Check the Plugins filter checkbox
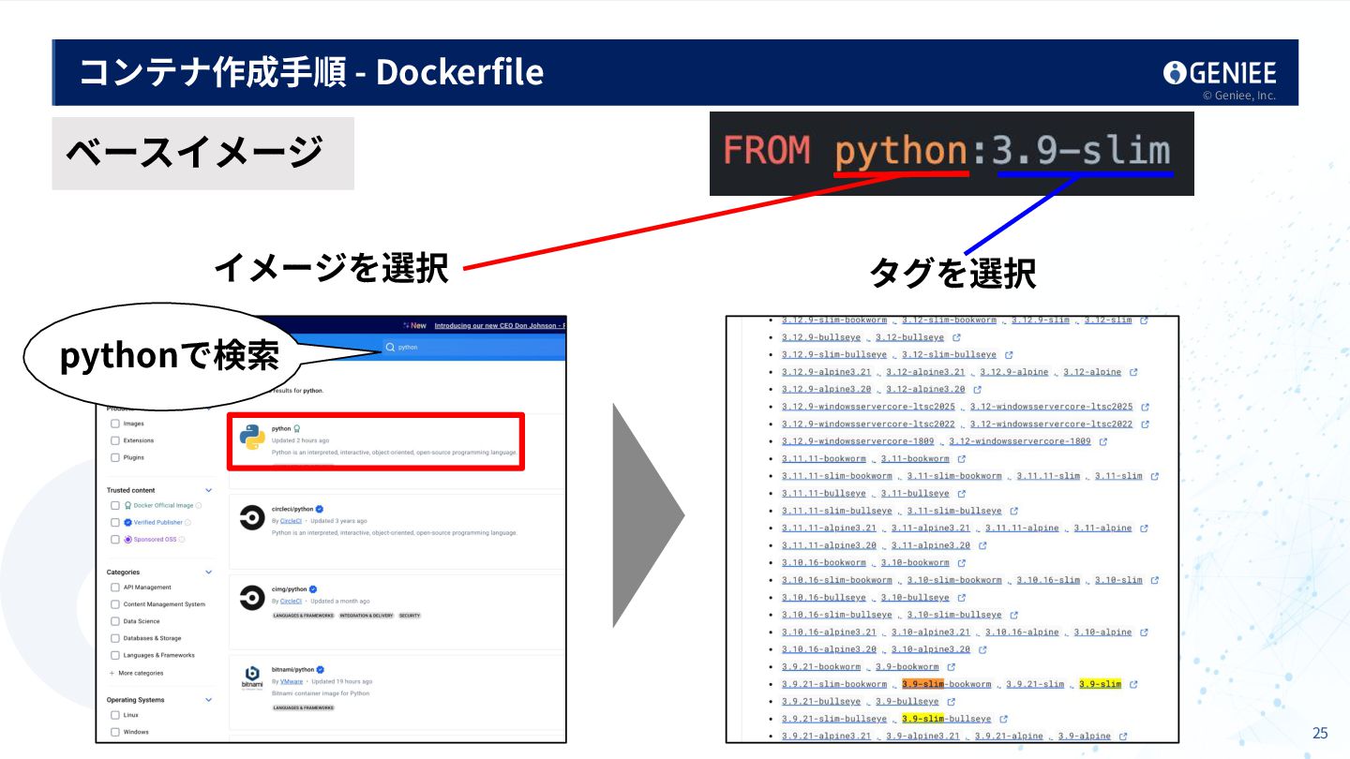 click(x=115, y=457)
